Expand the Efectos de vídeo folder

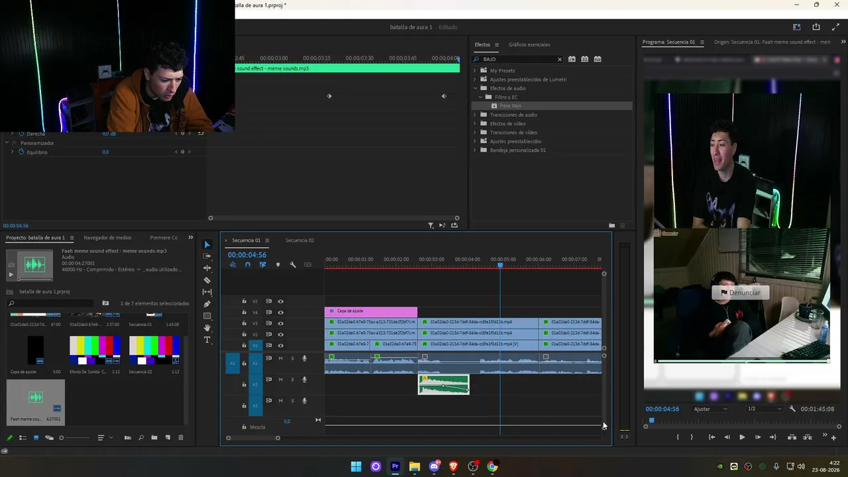(475, 123)
